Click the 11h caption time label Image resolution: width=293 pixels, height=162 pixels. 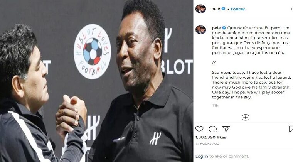click(x=215, y=106)
